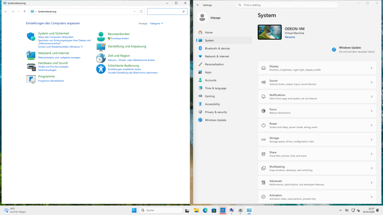Viewport: 383px width, 215px height.
Task: Click the Zeit und Region clock icon
Action: pos(101,58)
